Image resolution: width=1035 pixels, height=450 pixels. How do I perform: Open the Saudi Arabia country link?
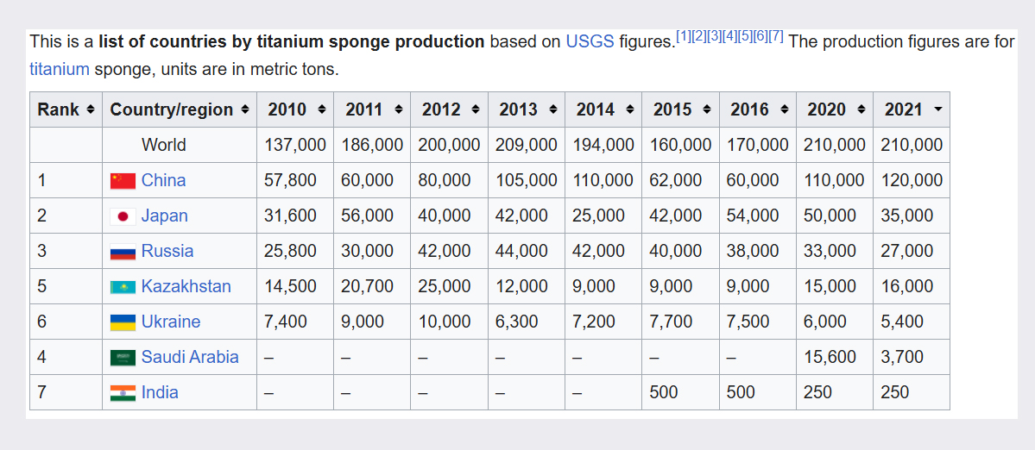(x=190, y=358)
